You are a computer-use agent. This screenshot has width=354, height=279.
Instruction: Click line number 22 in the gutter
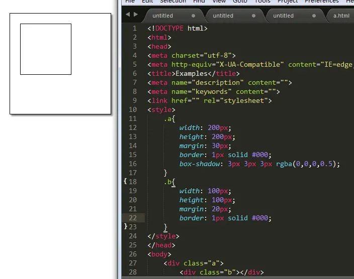click(x=133, y=218)
